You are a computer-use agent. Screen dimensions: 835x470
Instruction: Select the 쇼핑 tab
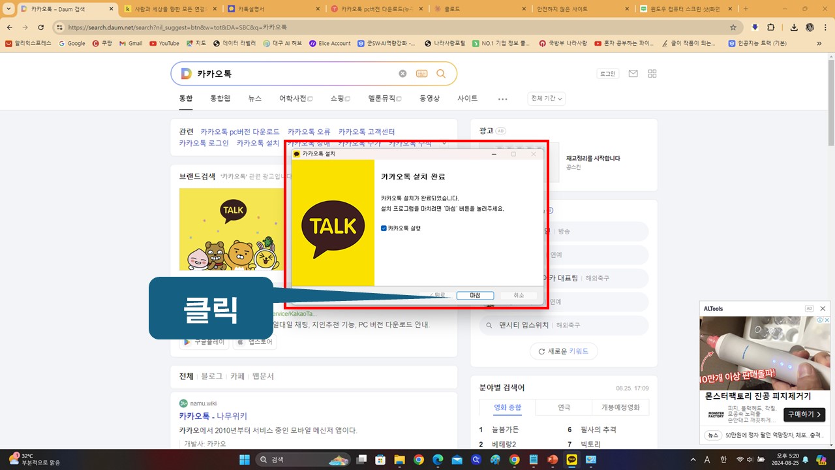pos(340,99)
